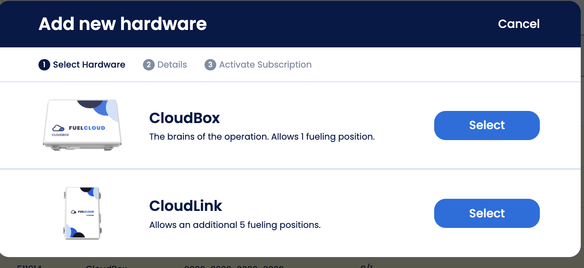Select the CloudLink hardware option

(x=487, y=213)
